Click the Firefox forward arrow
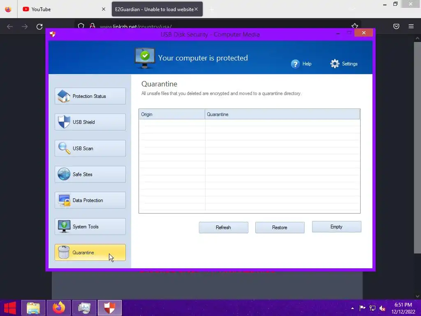 (25, 26)
